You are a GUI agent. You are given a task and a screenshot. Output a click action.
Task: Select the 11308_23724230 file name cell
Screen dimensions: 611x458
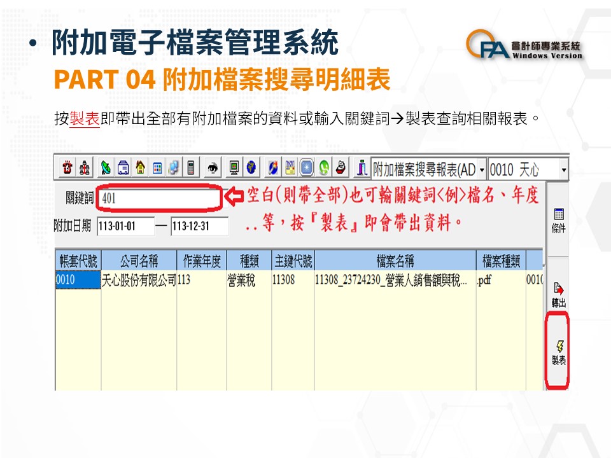(395, 280)
